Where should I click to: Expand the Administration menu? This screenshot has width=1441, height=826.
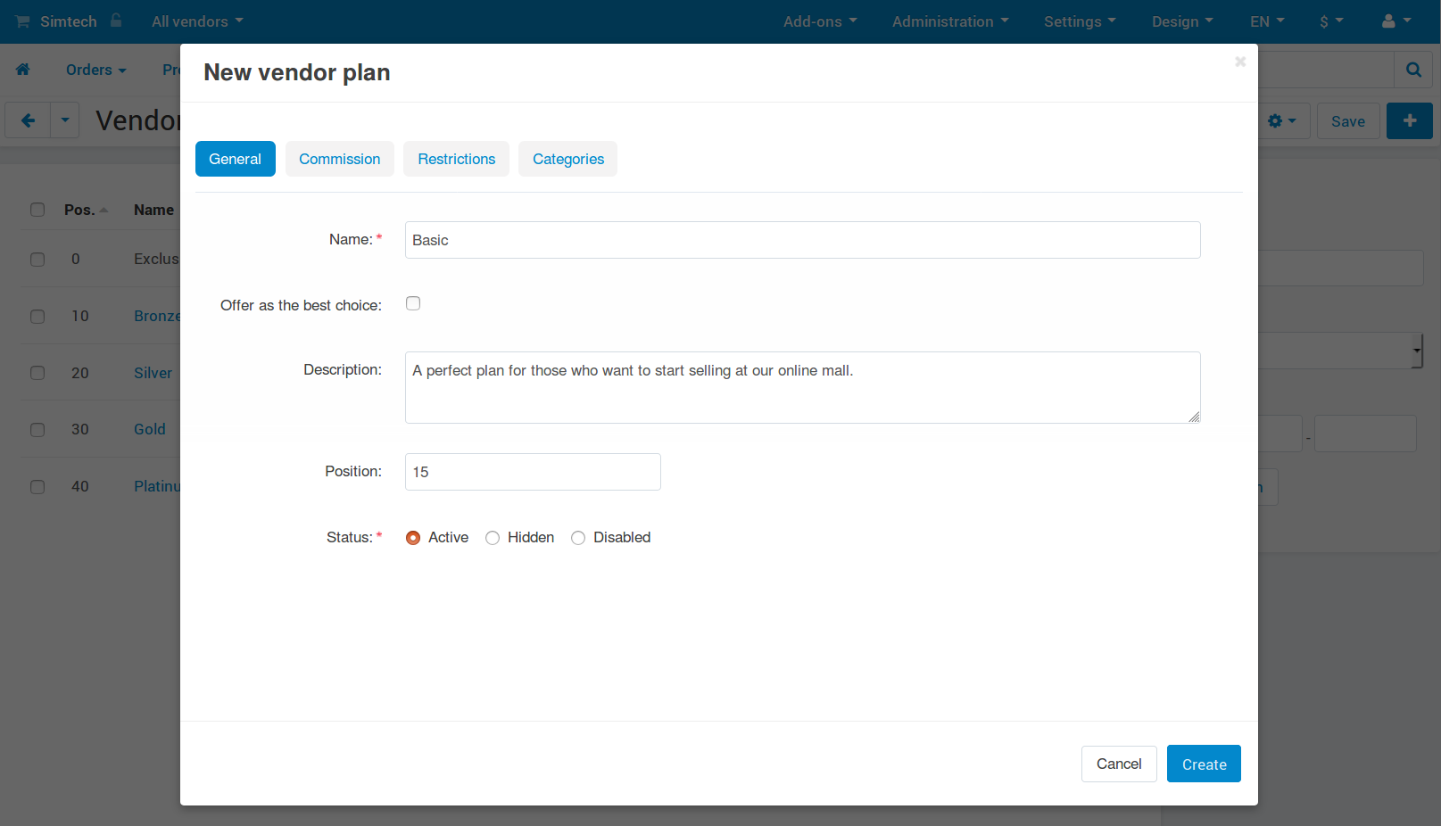(950, 21)
